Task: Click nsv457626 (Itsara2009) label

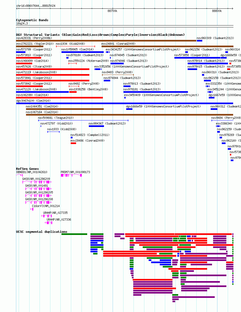Action: coord(34,66)
